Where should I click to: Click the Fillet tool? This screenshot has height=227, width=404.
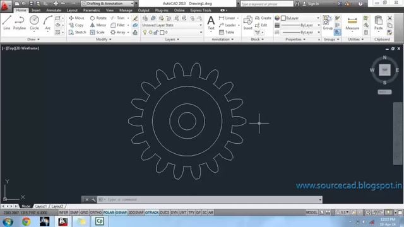coord(118,25)
